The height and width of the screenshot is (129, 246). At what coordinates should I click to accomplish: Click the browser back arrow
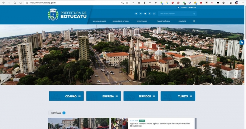(3, 3)
